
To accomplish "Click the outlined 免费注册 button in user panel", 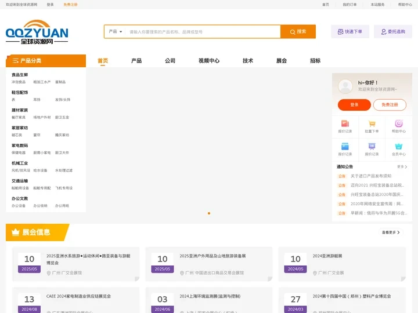I will pos(390,105).
